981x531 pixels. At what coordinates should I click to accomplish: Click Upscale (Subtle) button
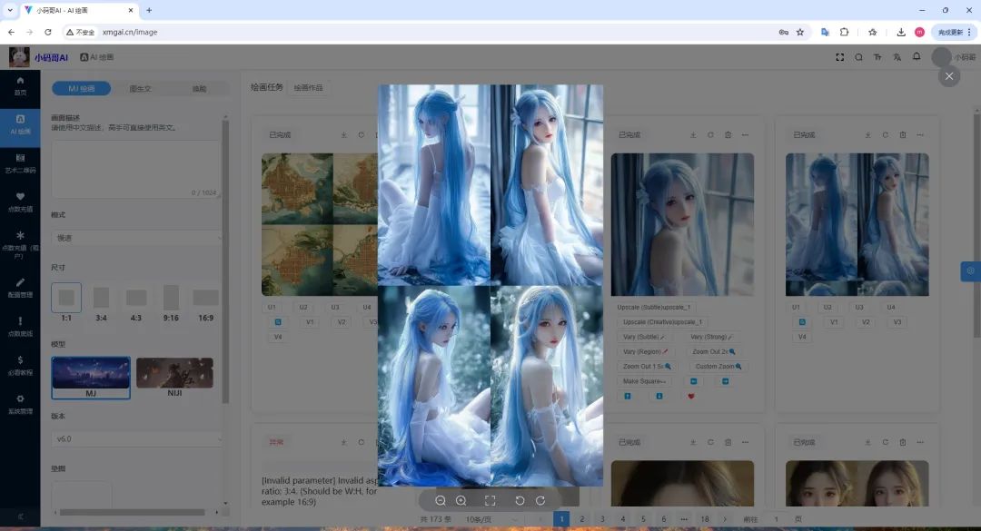pos(654,307)
